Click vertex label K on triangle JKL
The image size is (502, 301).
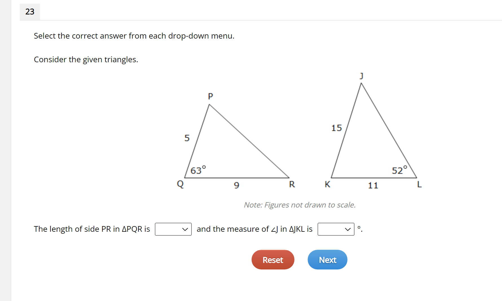coord(327,184)
